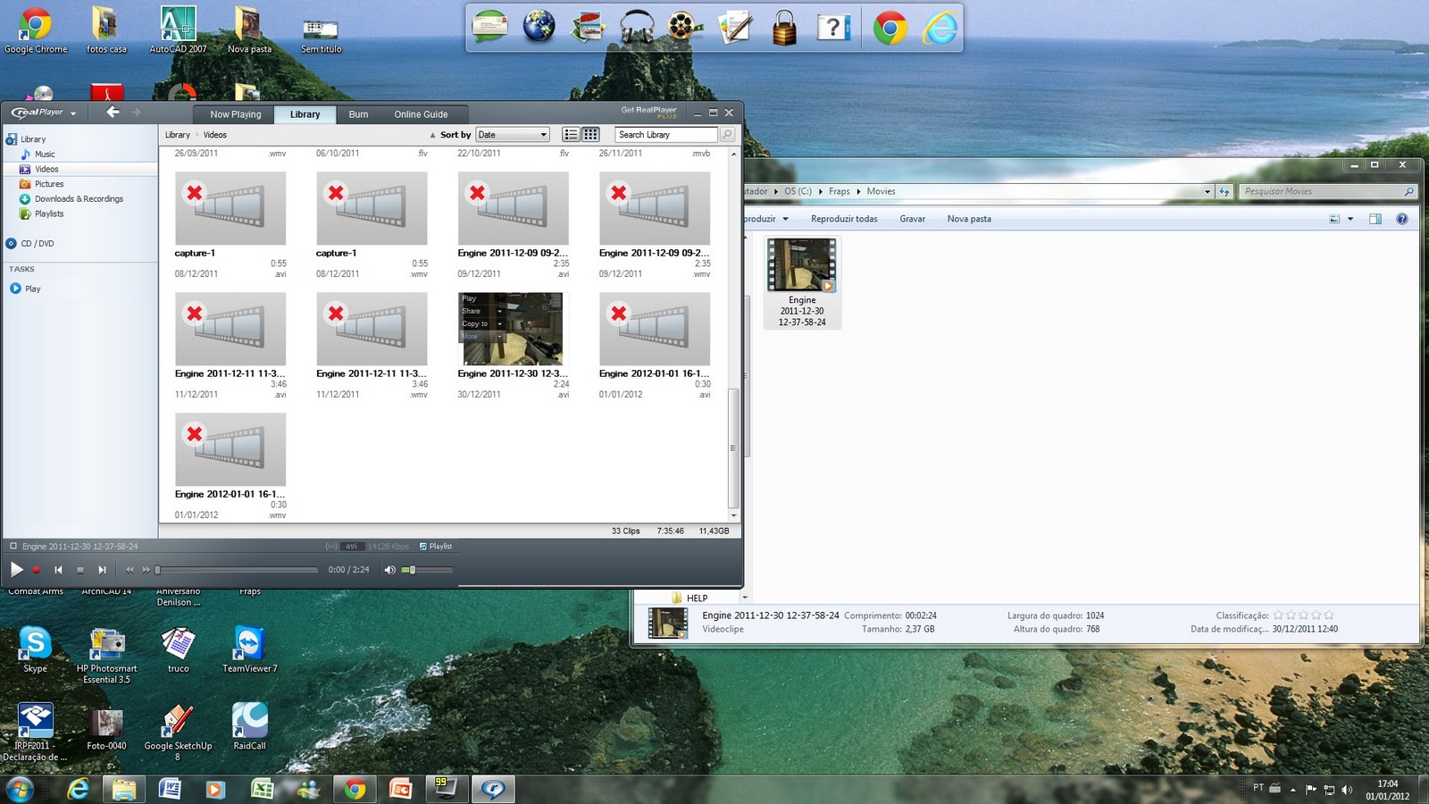Click the Explorer Pesquisar Movies search box
Viewport: 1429px width, 804px height.
coord(1326,191)
